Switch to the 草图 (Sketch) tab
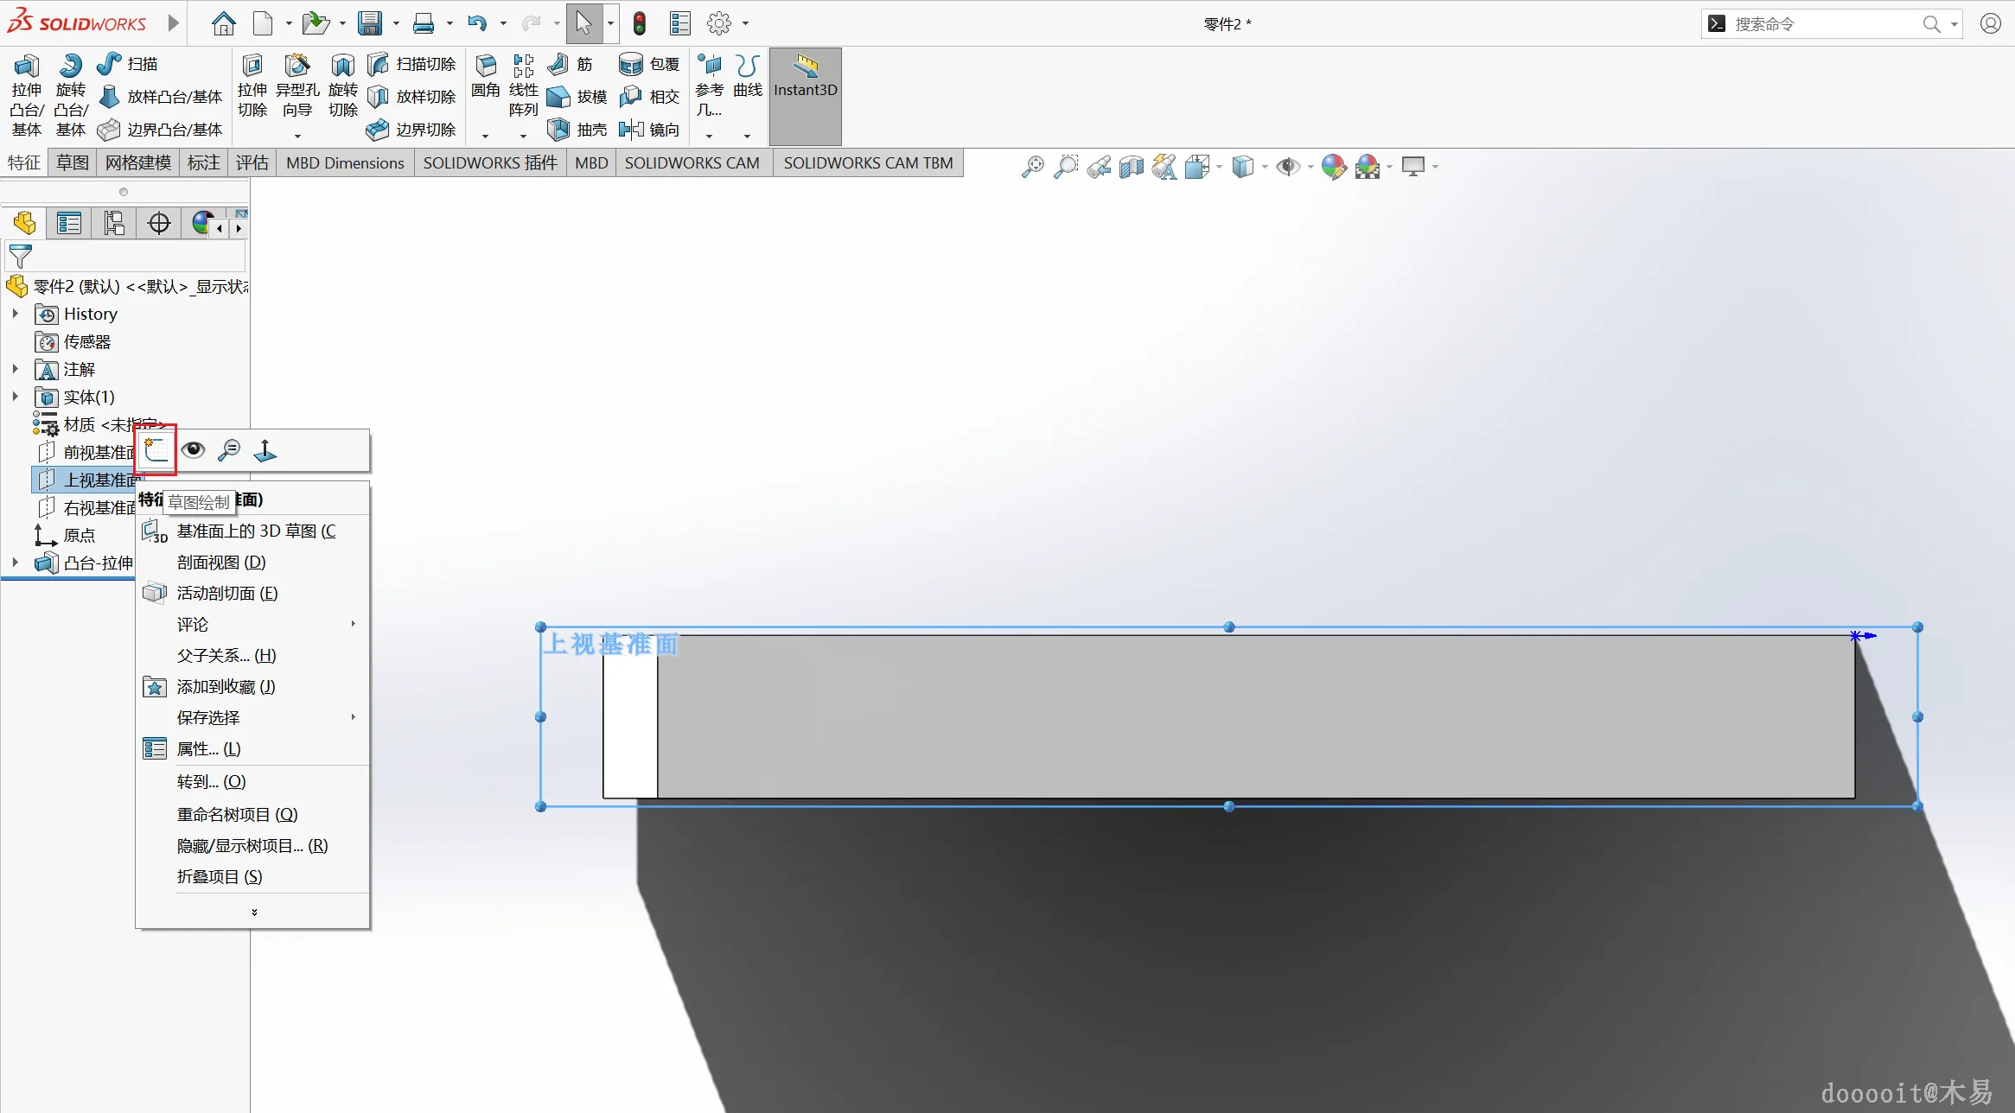The height and width of the screenshot is (1113, 2015). pos(72,162)
